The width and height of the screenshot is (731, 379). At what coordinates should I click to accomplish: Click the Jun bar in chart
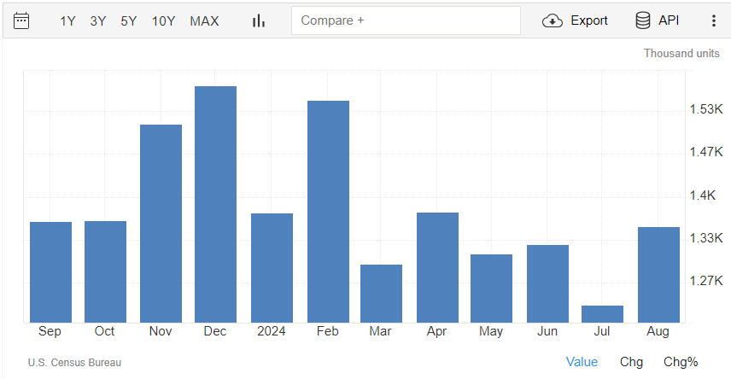(547, 284)
